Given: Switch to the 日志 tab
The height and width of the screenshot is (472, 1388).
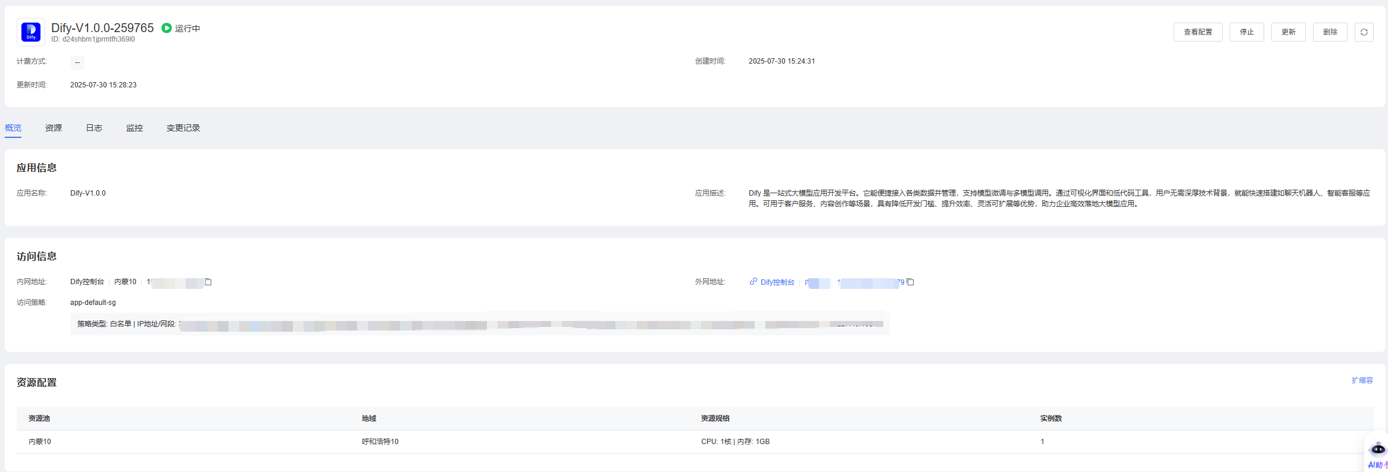Looking at the screenshot, I should coord(94,128).
